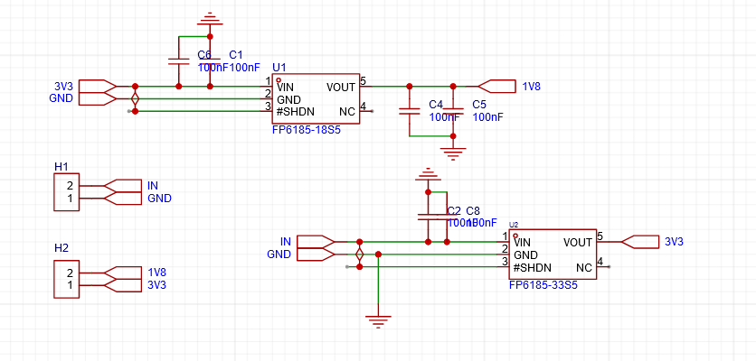
Task: Select capacitor C5 near the 1V8 port
Action: 453,111
